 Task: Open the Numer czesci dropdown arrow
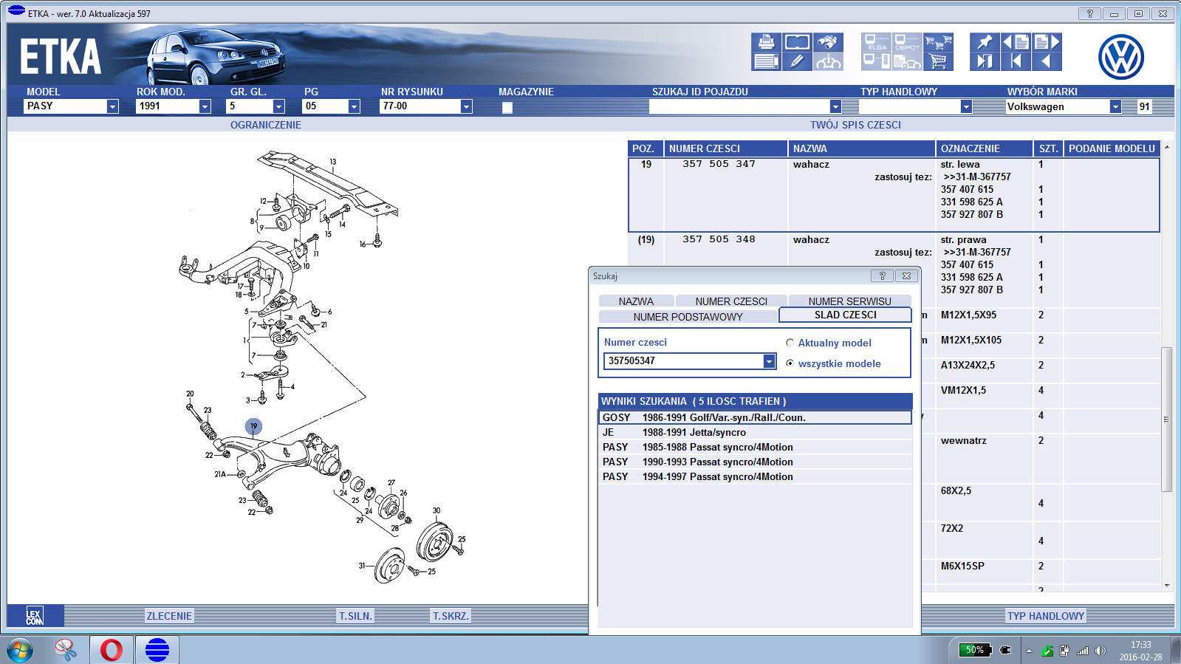coord(769,361)
